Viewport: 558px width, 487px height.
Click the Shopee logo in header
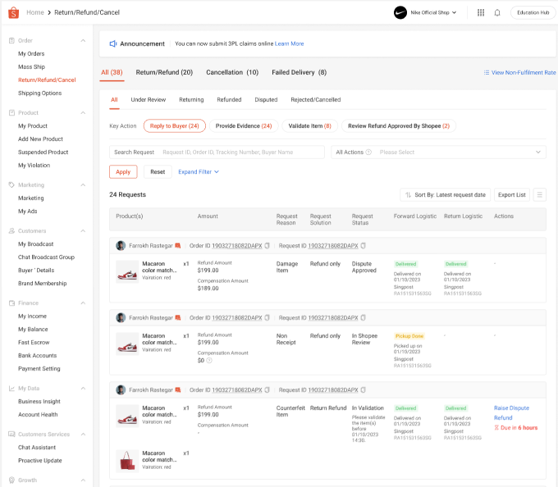click(14, 12)
